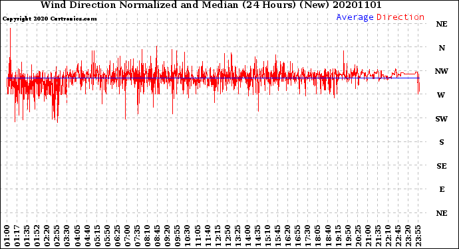The width and height of the screenshot is (459, 249).
Task: Click the "05:50" time label
Action: point(107,236)
